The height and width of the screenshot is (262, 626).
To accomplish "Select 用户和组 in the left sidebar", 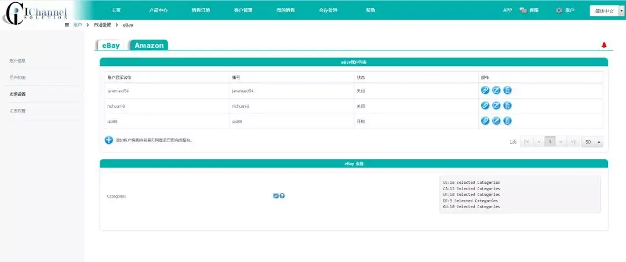I will (x=17, y=78).
